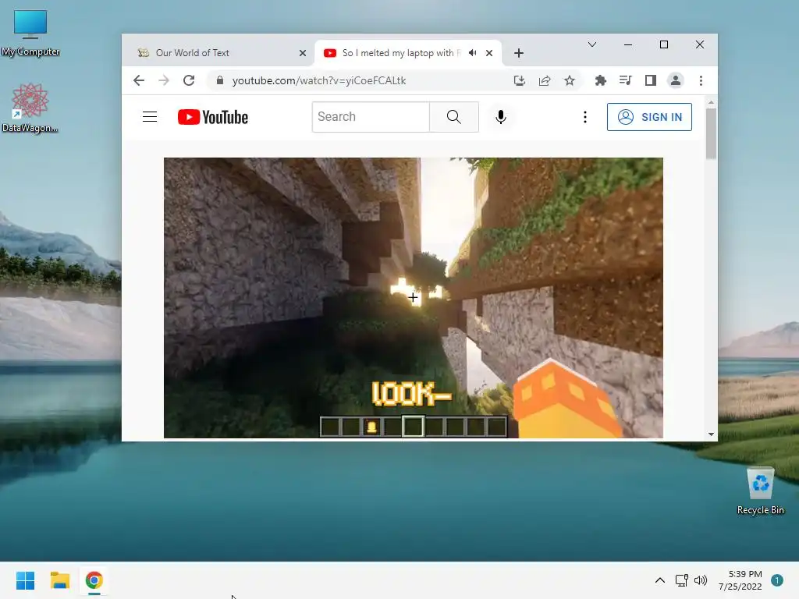Screen dimensions: 799x599
Task: View site info via padlock icon
Action: [x=219, y=80]
